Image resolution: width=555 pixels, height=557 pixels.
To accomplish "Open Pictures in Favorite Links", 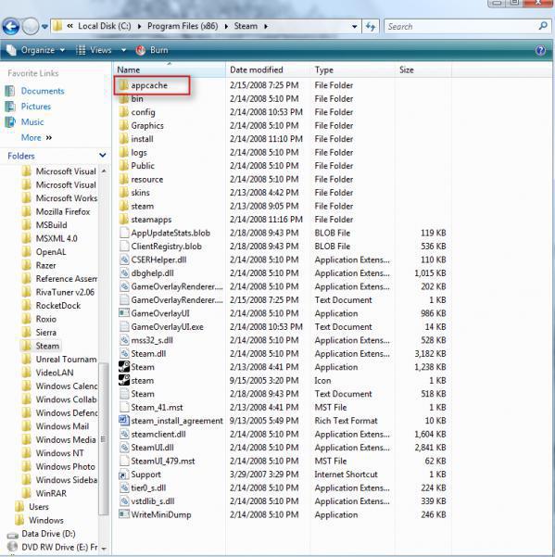I will click(36, 107).
